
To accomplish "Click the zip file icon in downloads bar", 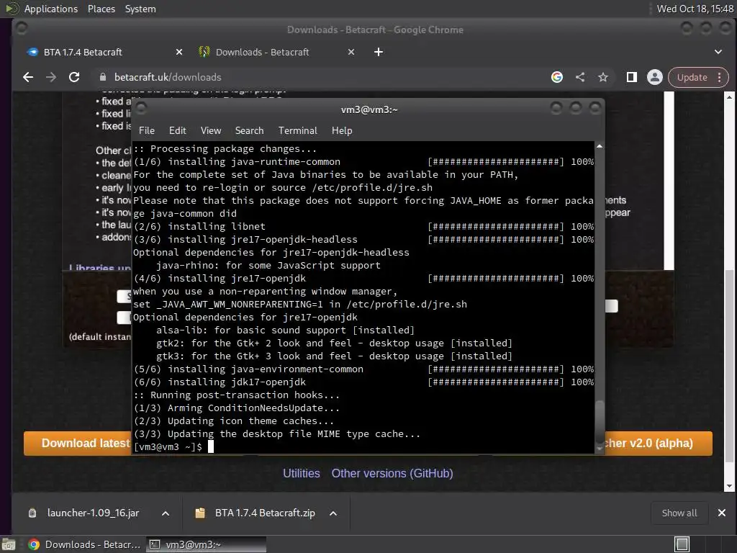I will point(200,513).
